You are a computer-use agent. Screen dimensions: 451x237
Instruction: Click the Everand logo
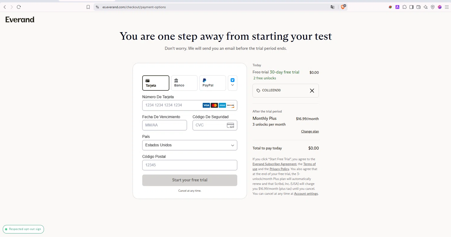tap(20, 20)
